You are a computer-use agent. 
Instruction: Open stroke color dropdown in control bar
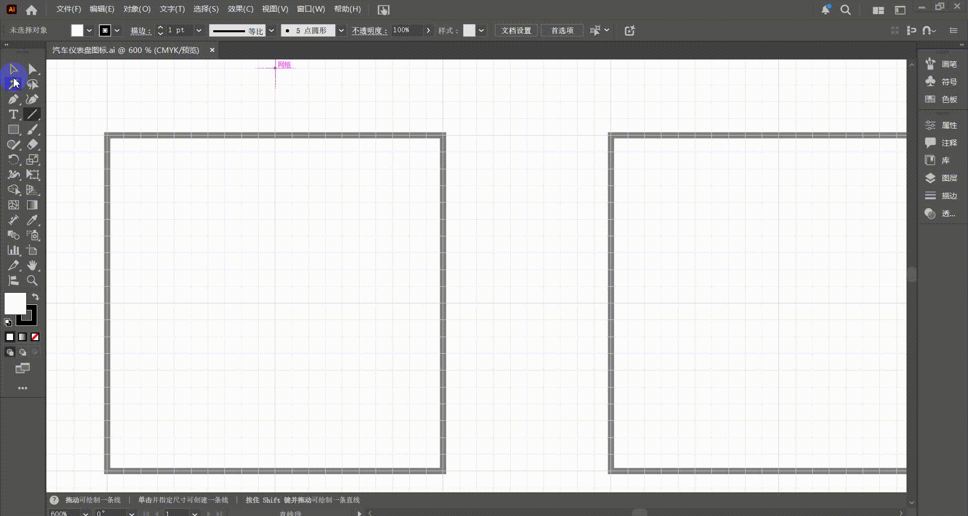(117, 31)
